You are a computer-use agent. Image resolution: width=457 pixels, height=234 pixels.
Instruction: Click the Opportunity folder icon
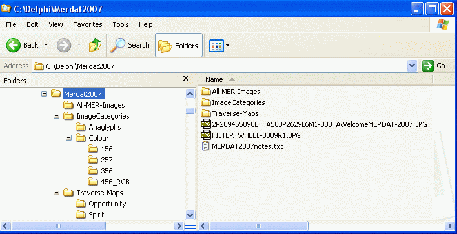[x=81, y=204]
